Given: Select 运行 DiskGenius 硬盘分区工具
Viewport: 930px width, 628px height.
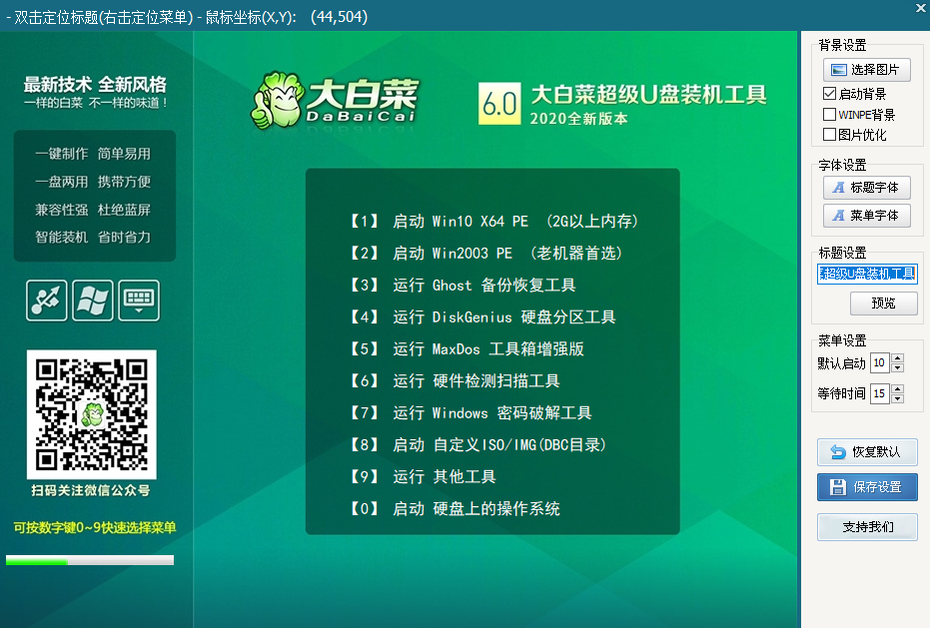Looking at the screenshot, I should pos(481,317).
